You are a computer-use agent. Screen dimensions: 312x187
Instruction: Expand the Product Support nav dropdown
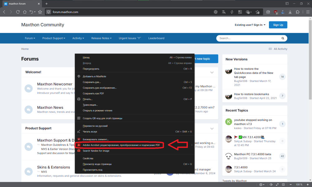click(54, 38)
